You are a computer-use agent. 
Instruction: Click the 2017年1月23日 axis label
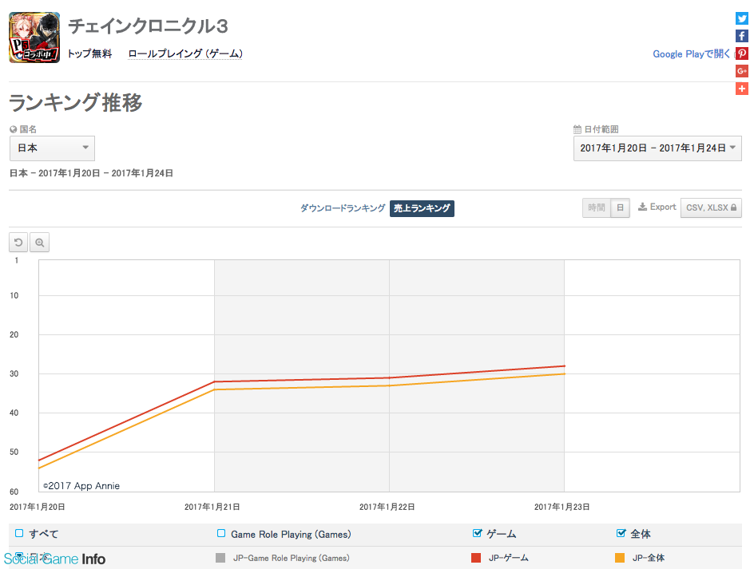(562, 507)
